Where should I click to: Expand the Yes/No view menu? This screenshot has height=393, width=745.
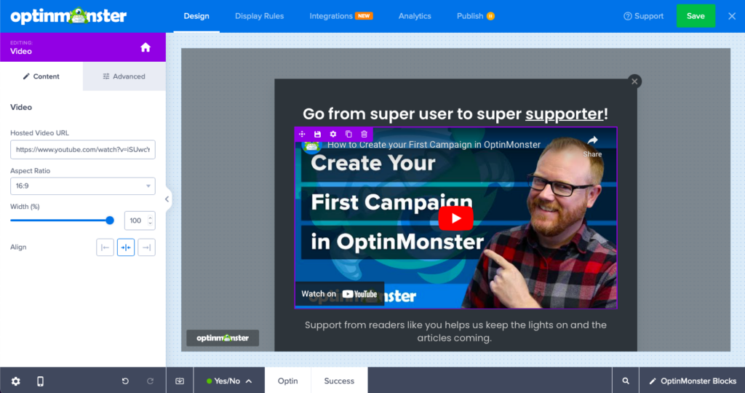pyautogui.click(x=229, y=381)
